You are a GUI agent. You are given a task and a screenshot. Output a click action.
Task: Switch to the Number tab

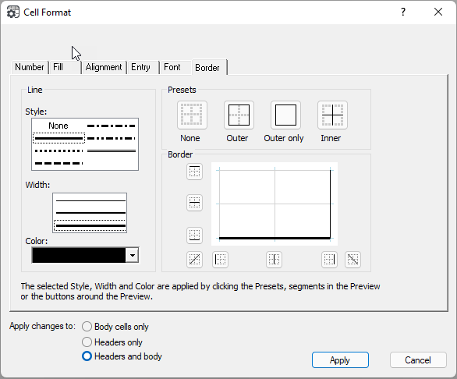point(29,67)
